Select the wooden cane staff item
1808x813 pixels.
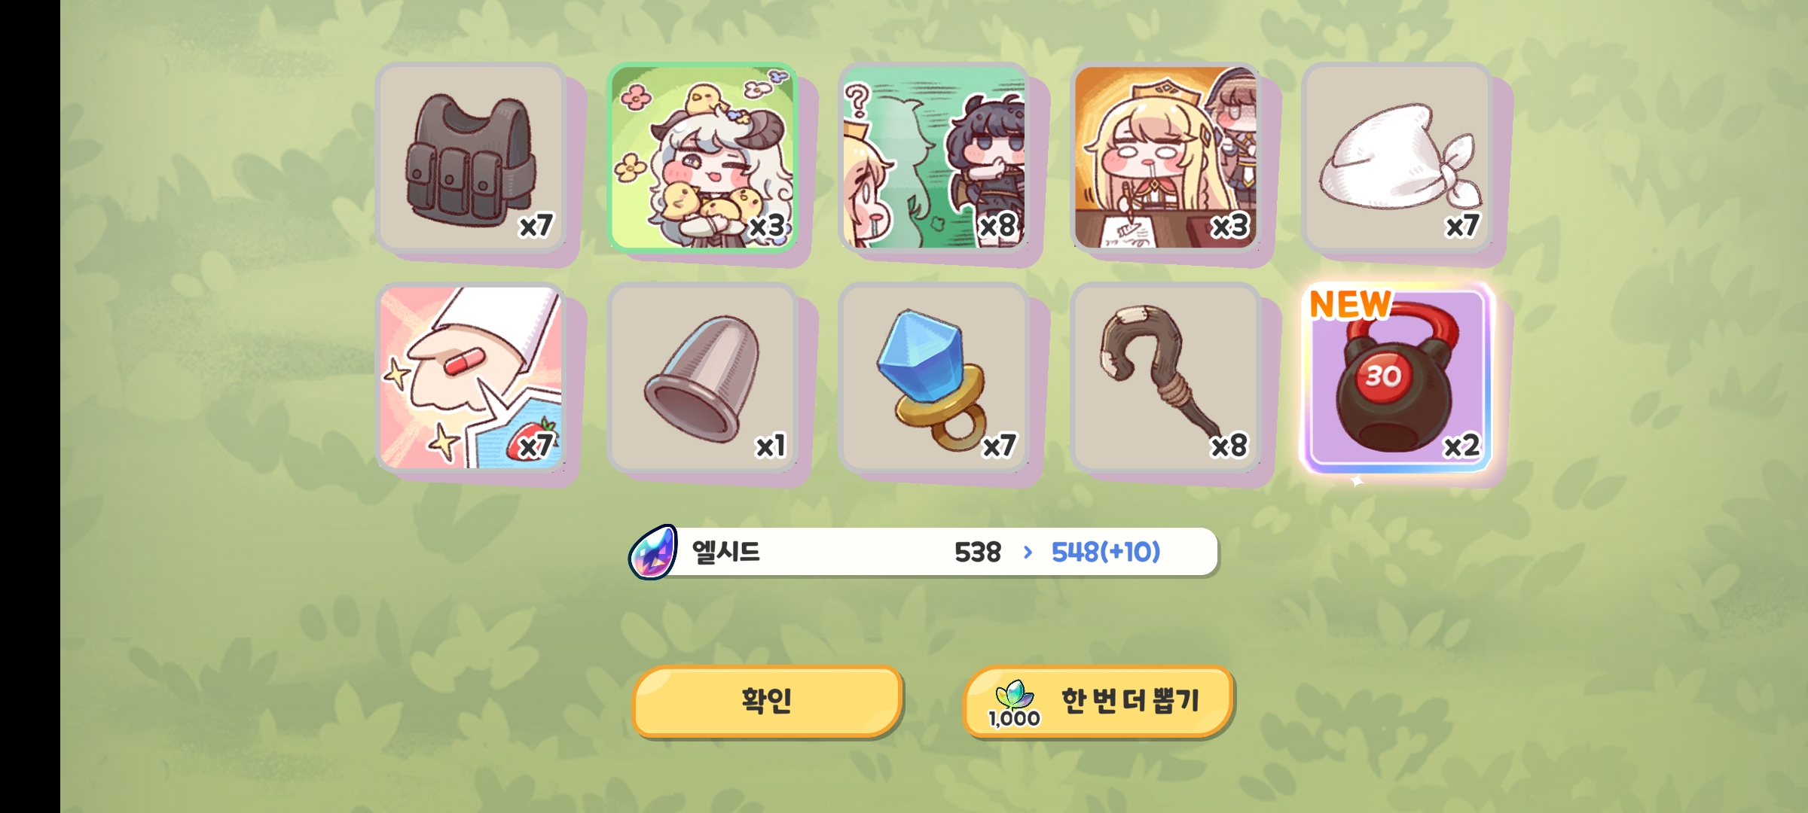1166,378
